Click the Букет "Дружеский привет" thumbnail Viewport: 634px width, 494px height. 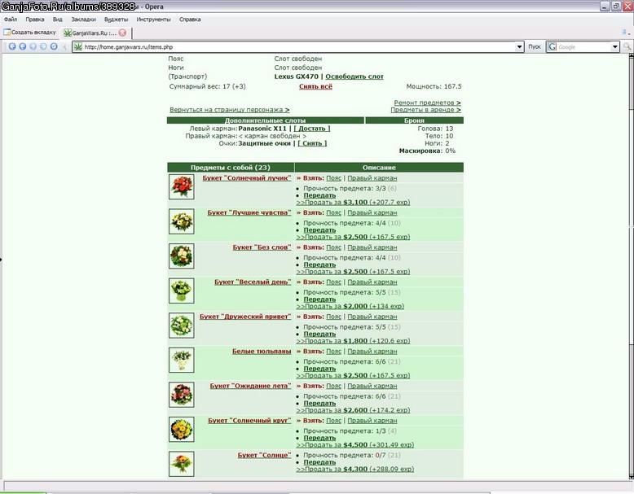click(182, 326)
